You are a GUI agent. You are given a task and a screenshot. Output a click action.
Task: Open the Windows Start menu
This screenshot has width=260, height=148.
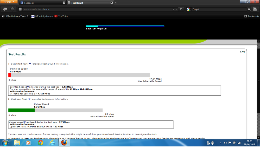click(5, 143)
